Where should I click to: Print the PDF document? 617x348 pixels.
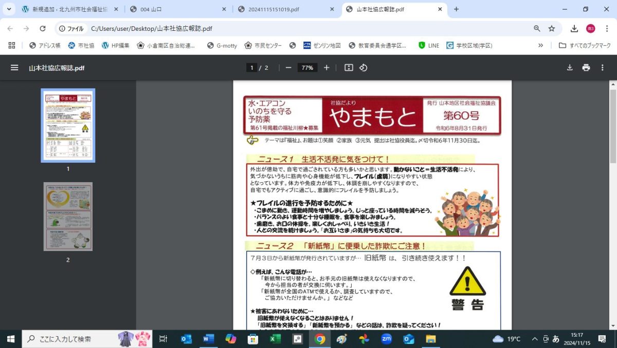coord(586,68)
